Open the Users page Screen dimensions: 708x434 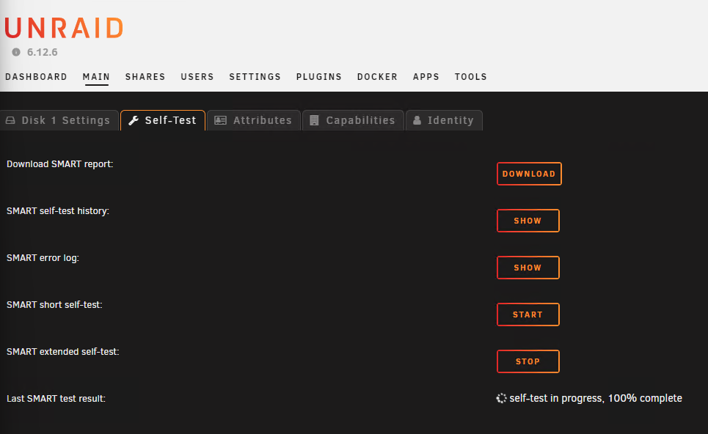(x=197, y=77)
